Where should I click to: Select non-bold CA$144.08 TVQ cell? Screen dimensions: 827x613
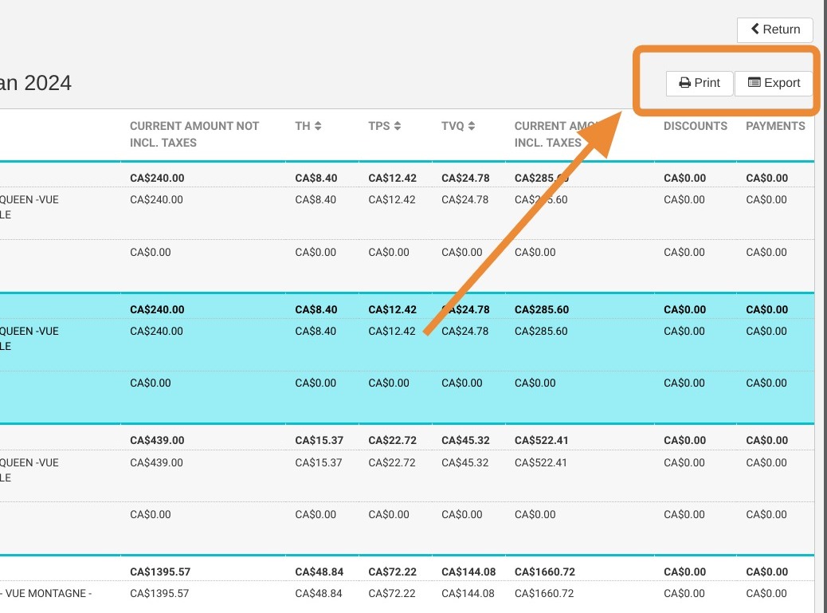coord(468,594)
